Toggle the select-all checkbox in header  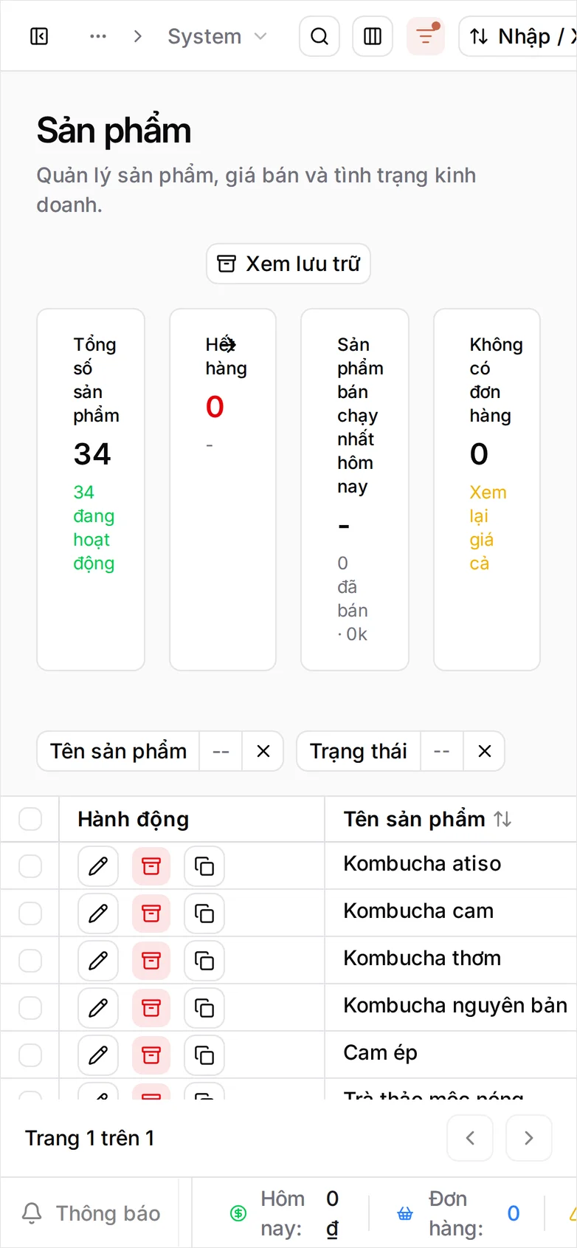pos(30,819)
